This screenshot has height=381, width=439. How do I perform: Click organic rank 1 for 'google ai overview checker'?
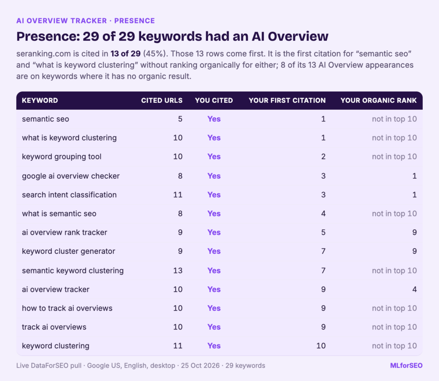click(x=415, y=176)
